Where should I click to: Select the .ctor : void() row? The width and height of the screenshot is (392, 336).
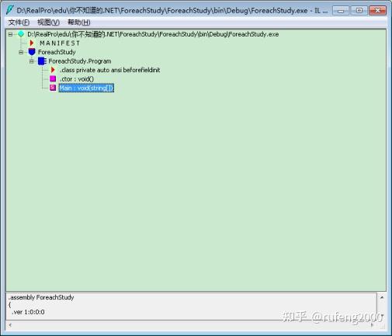pos(77,79)
